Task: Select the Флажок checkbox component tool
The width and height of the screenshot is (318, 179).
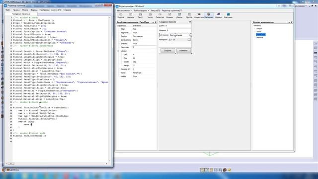Action: pos(169,15)
